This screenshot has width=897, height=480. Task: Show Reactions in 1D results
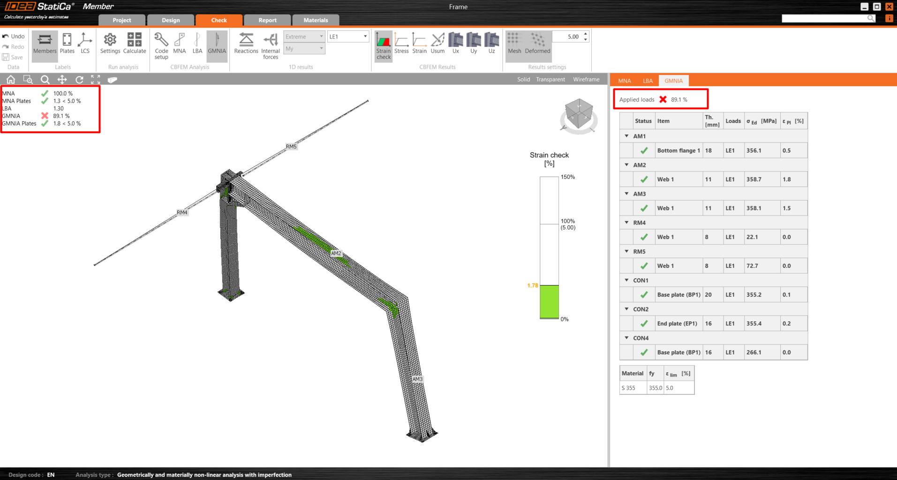(x=246, y=43)
